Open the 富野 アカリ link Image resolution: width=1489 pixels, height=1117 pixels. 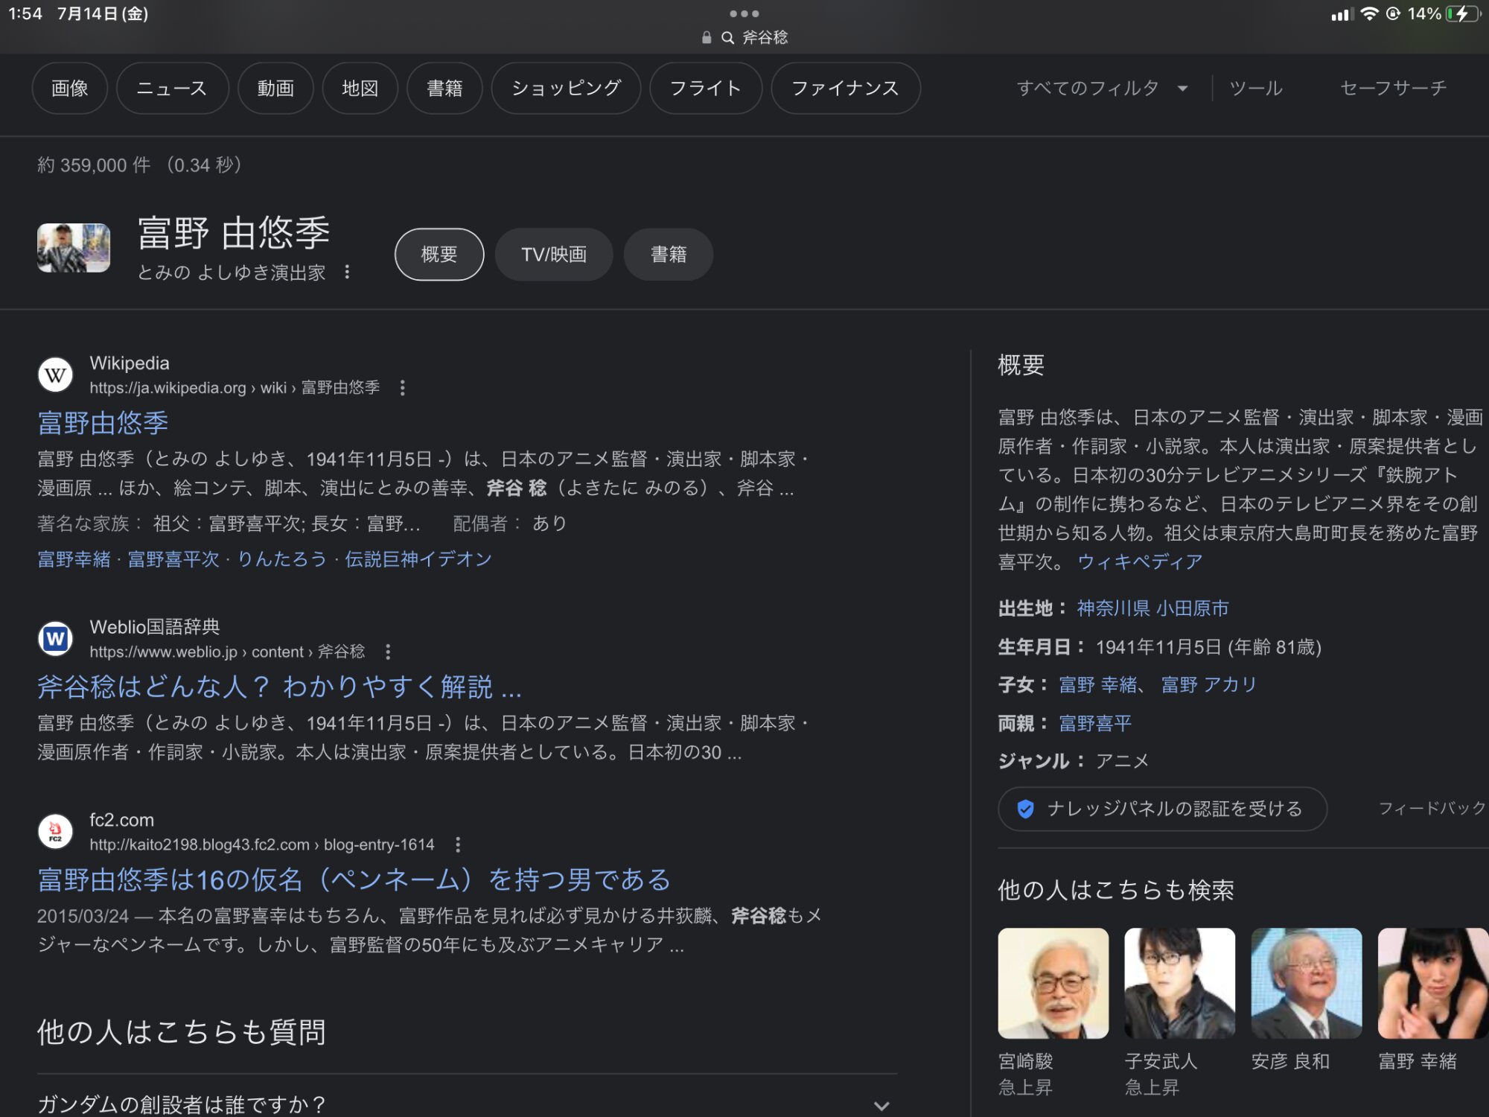pos(1209,685)
